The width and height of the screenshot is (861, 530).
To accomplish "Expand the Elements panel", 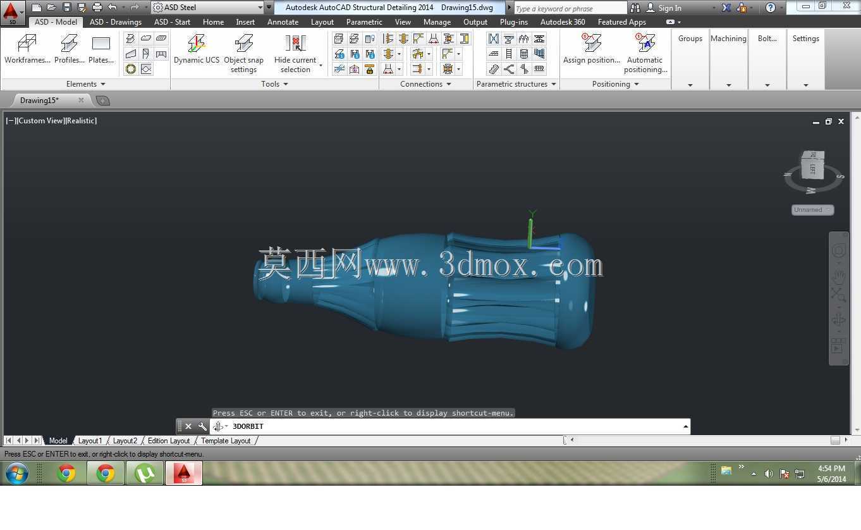I will [85, 84].
